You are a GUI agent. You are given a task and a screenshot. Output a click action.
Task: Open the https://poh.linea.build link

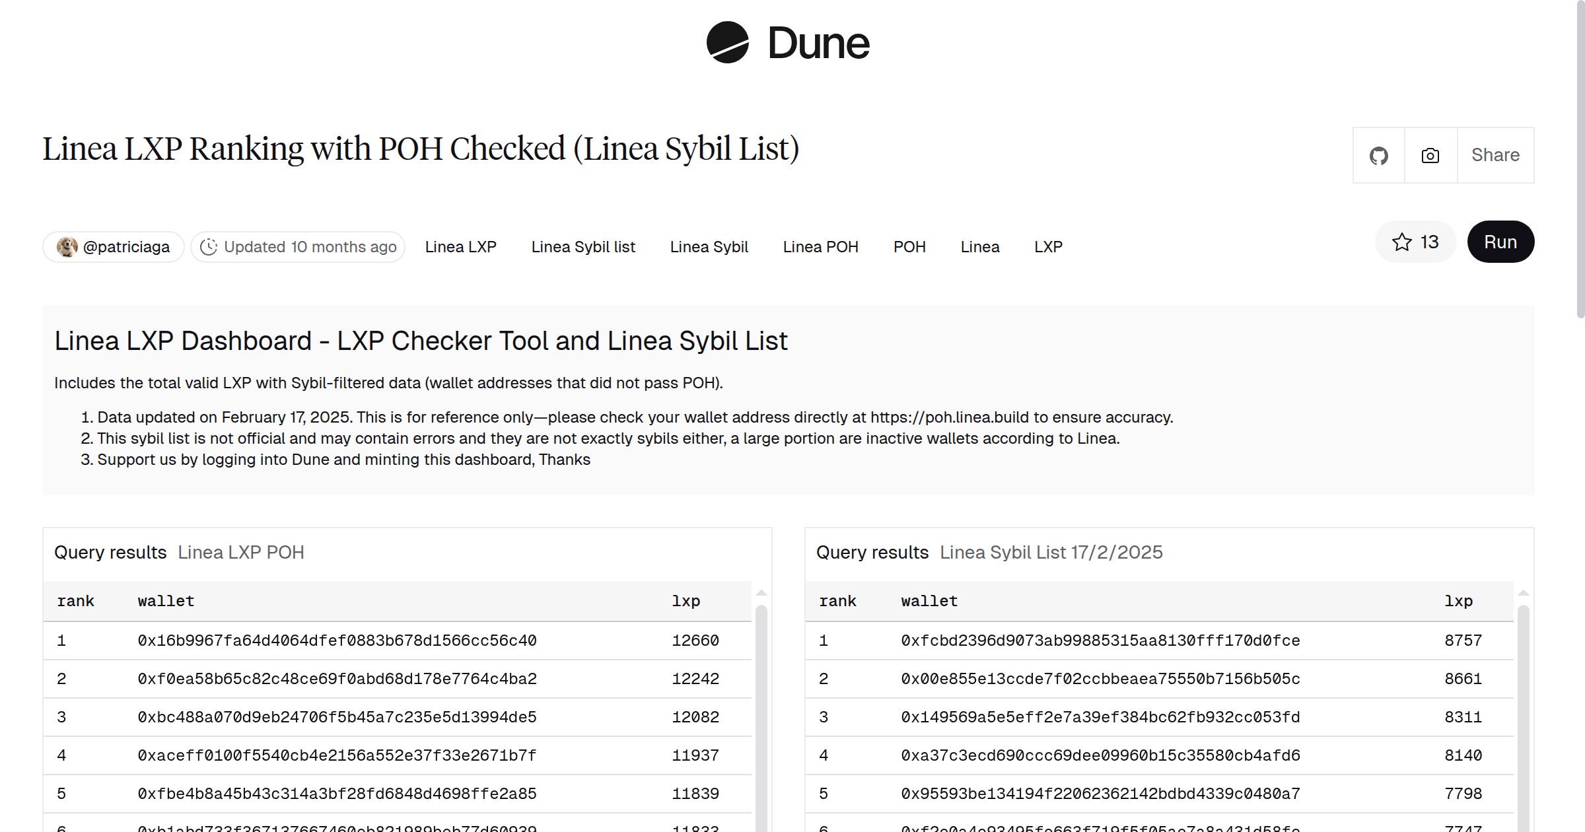[x=947, y=417]
